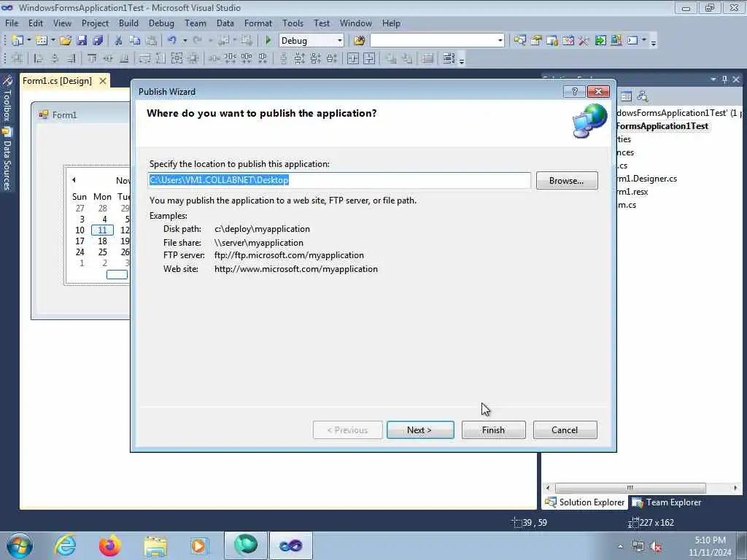Viewport: 747px width, 560px height.
Task: Click the Open File folder icon
Action: click(x=66, y=41)
